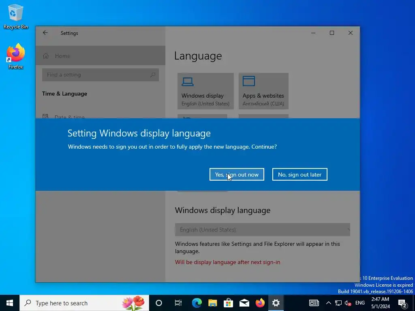This screenshot has width=415, height=311.
Task: Open Cortana from the taskbar
Action: [159, 303]
